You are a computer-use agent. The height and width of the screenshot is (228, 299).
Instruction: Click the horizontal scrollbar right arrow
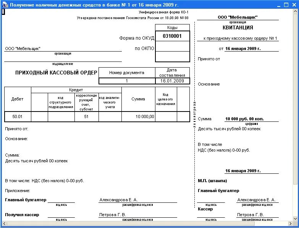coord(291,223)
